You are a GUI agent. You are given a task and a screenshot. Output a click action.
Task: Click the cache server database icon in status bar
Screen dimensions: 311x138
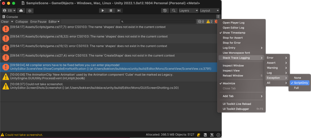point(205,135)
